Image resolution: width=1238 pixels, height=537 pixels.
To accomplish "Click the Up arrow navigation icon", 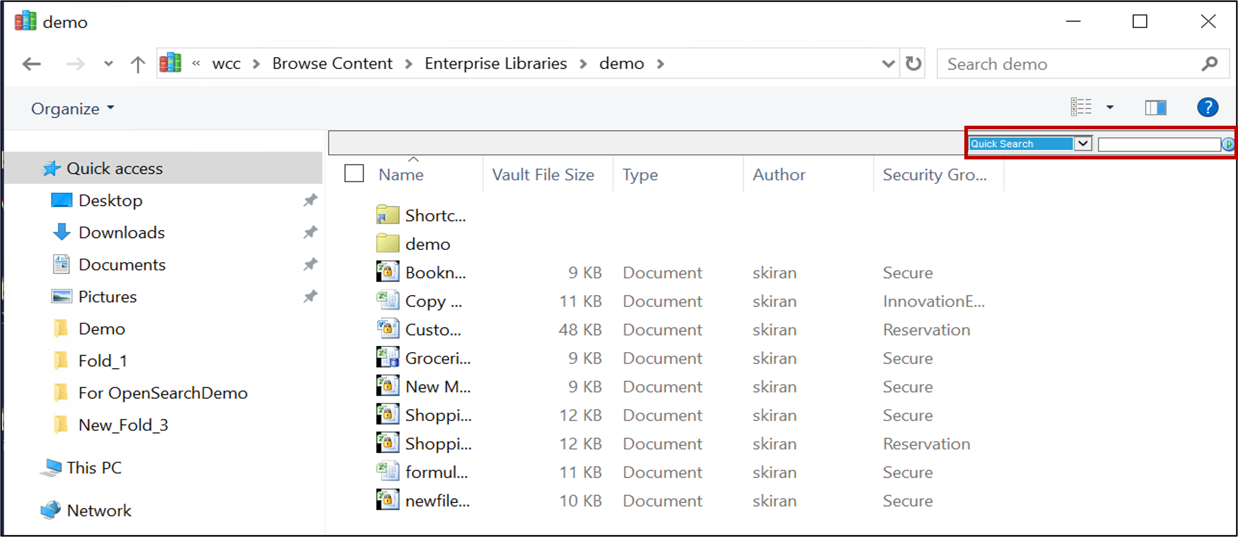I will pos(138,64).
